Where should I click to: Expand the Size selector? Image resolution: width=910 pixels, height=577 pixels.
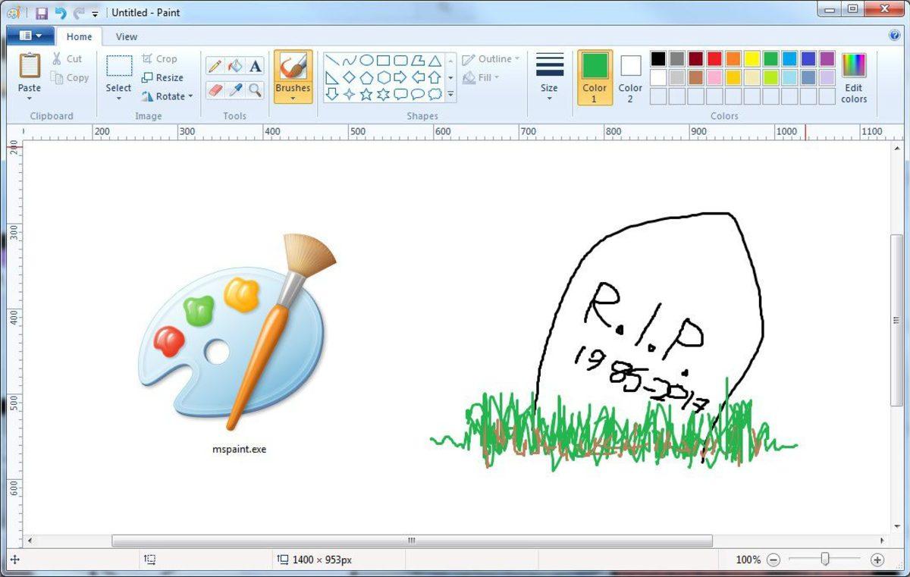pos(549,76)
